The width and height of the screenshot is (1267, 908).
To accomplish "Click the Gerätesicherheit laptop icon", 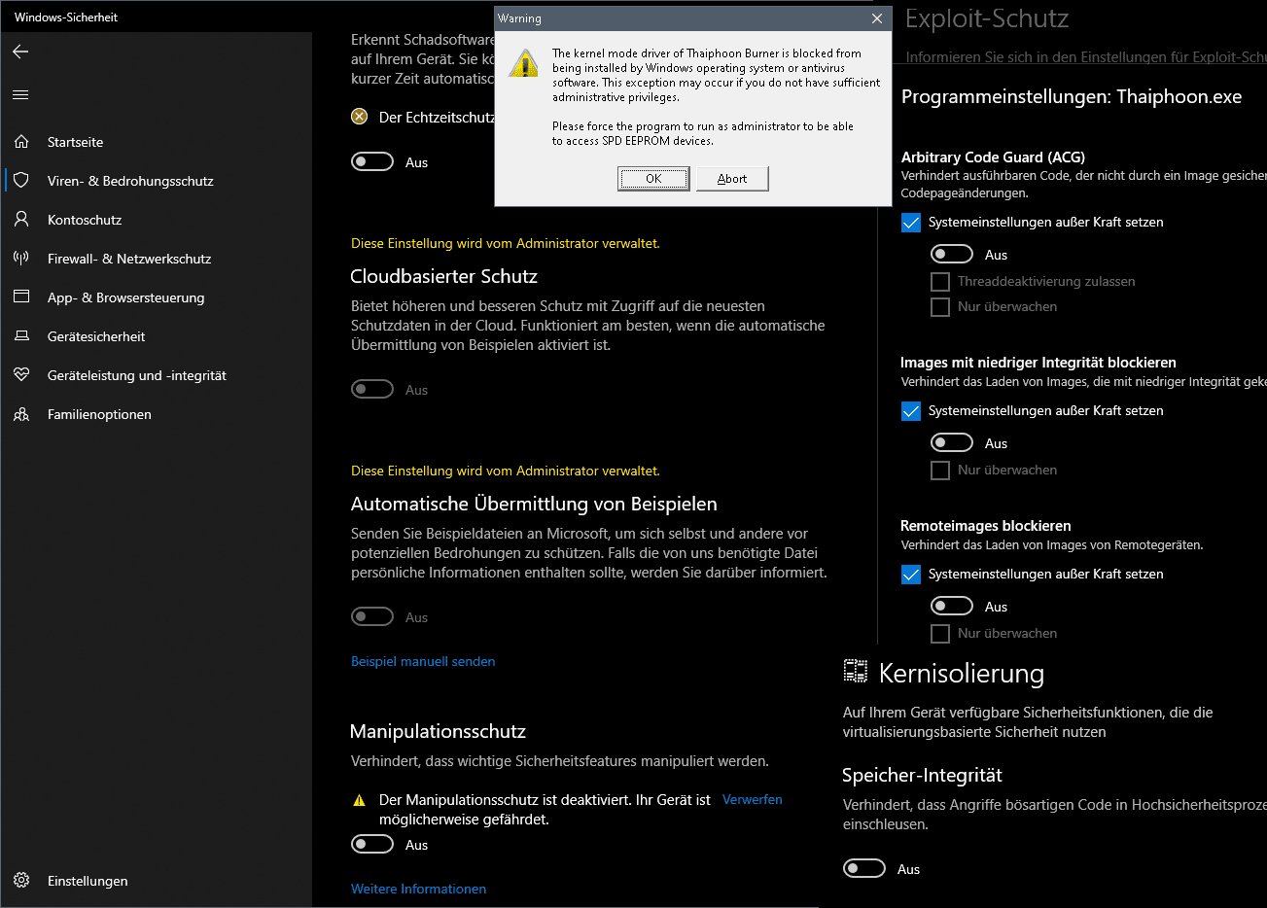I will pyautogui.click(x=21, y=336).
